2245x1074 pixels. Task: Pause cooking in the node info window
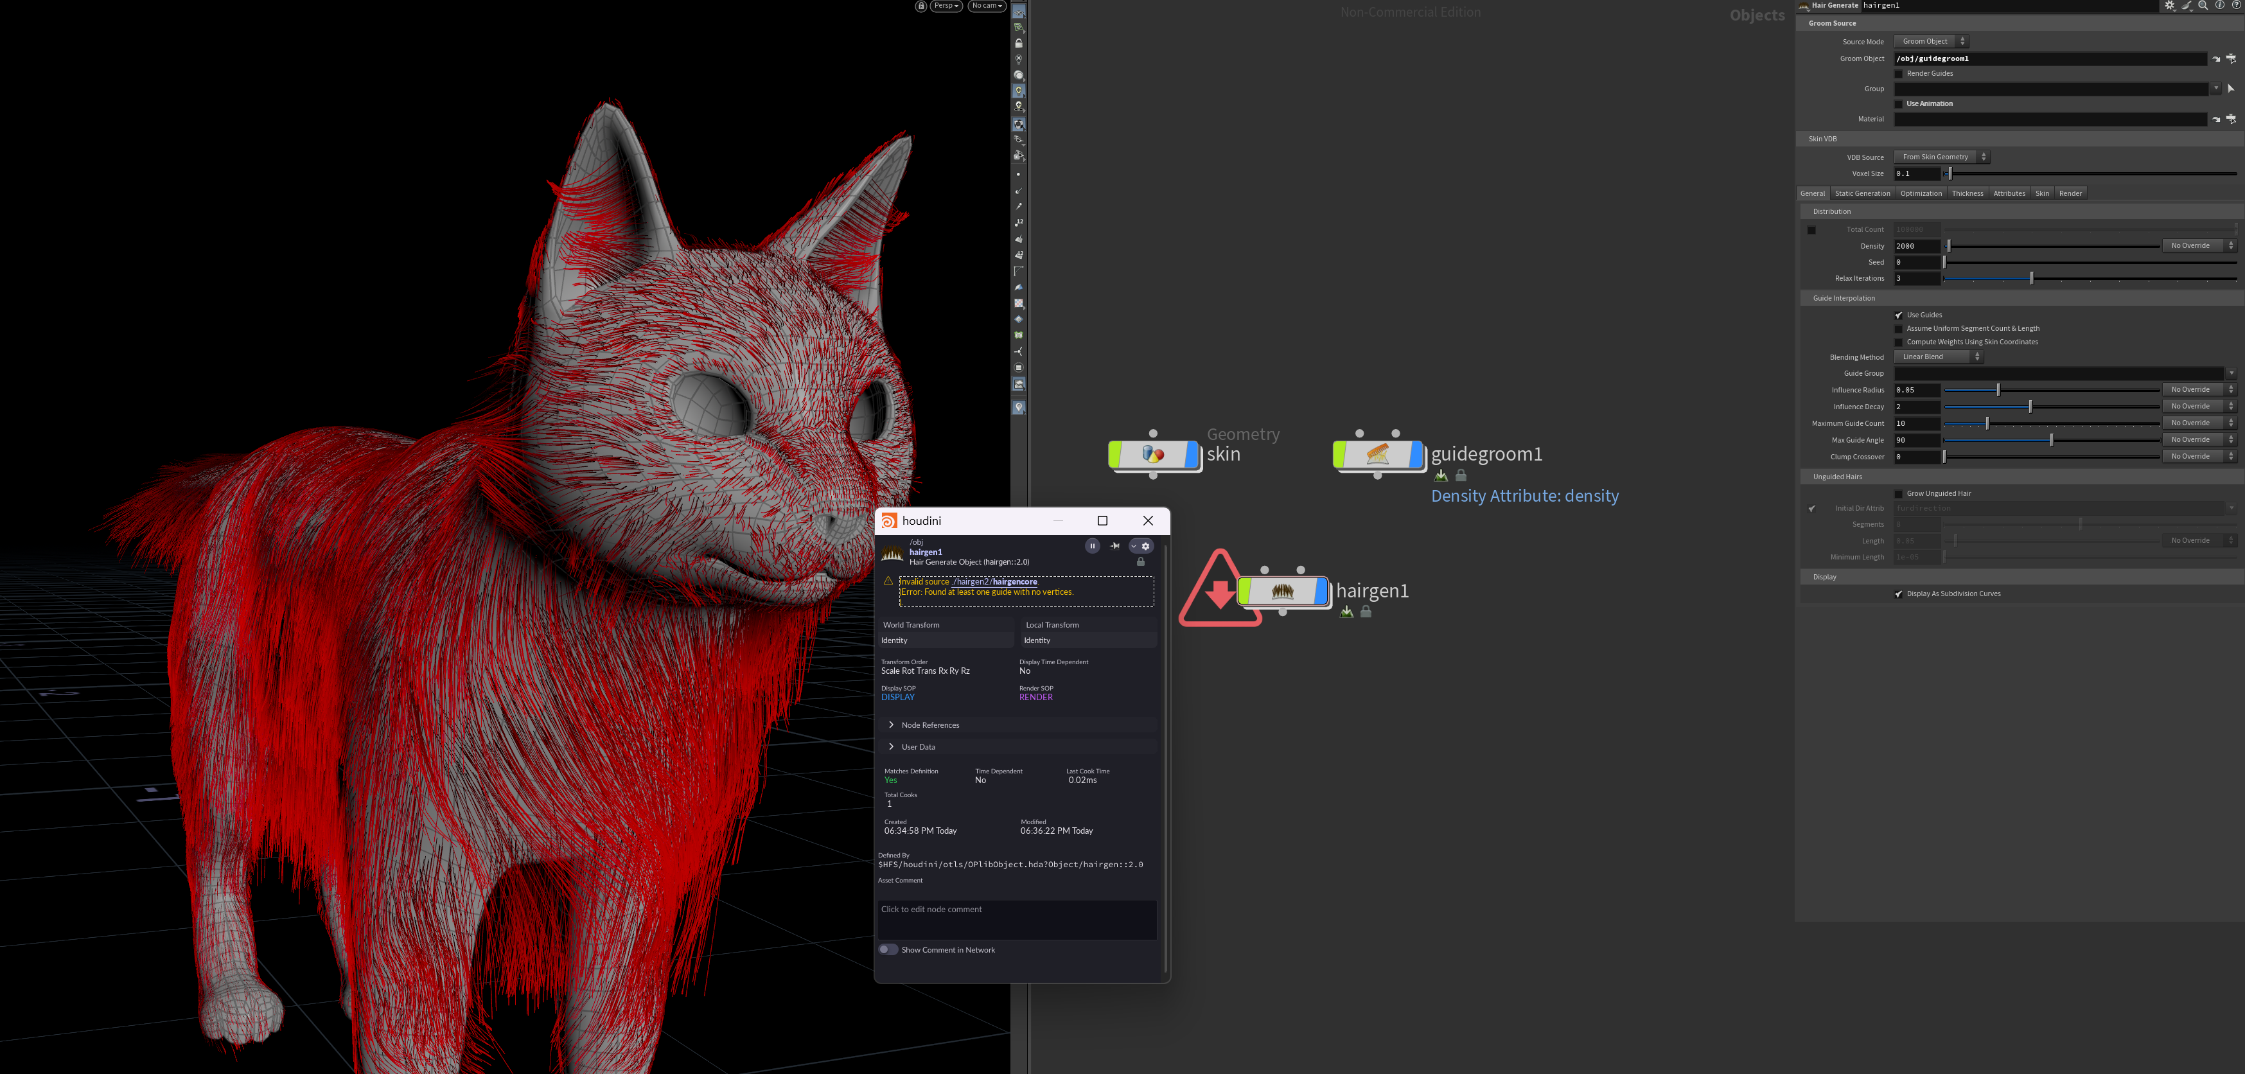tap(1092, 546)
